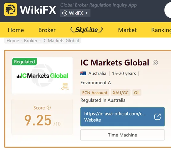Open the Broker menu item
This screenshot has height=150, width=171.
47,30
